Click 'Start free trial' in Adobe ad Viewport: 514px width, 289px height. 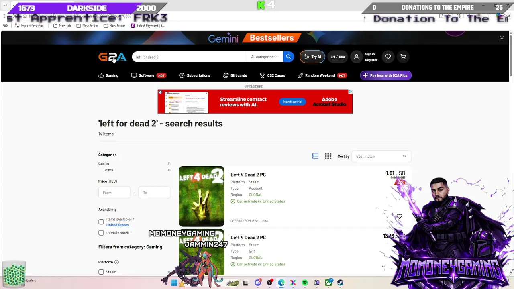(x=292, y=102)
